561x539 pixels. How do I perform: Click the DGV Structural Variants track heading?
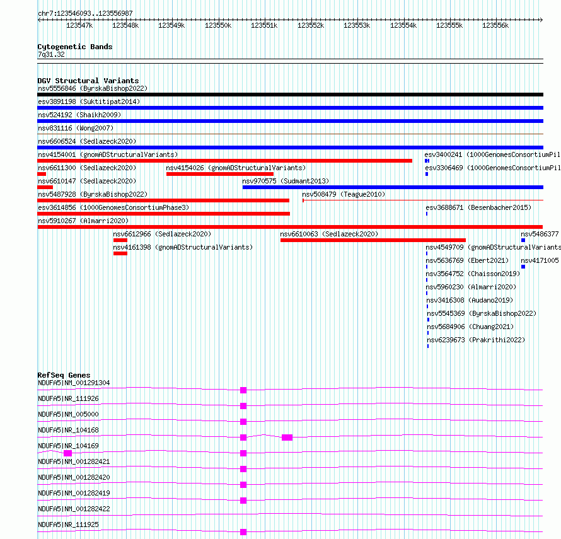[88, 81]
